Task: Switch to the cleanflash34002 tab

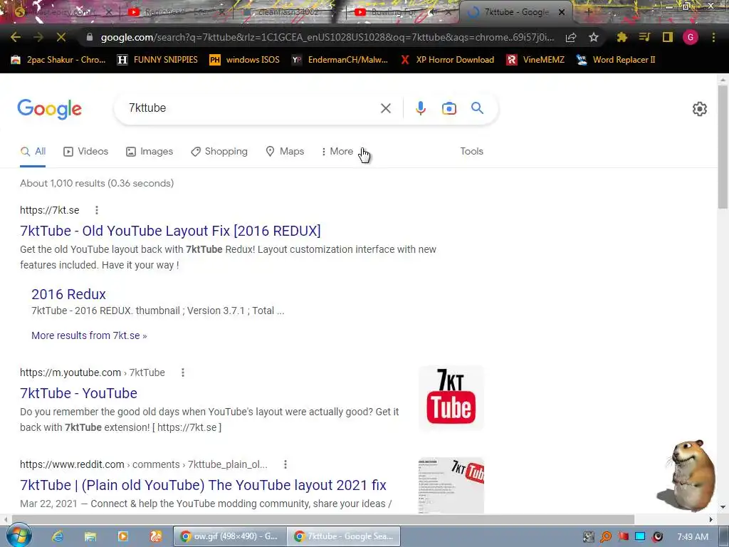Action: 288,12
